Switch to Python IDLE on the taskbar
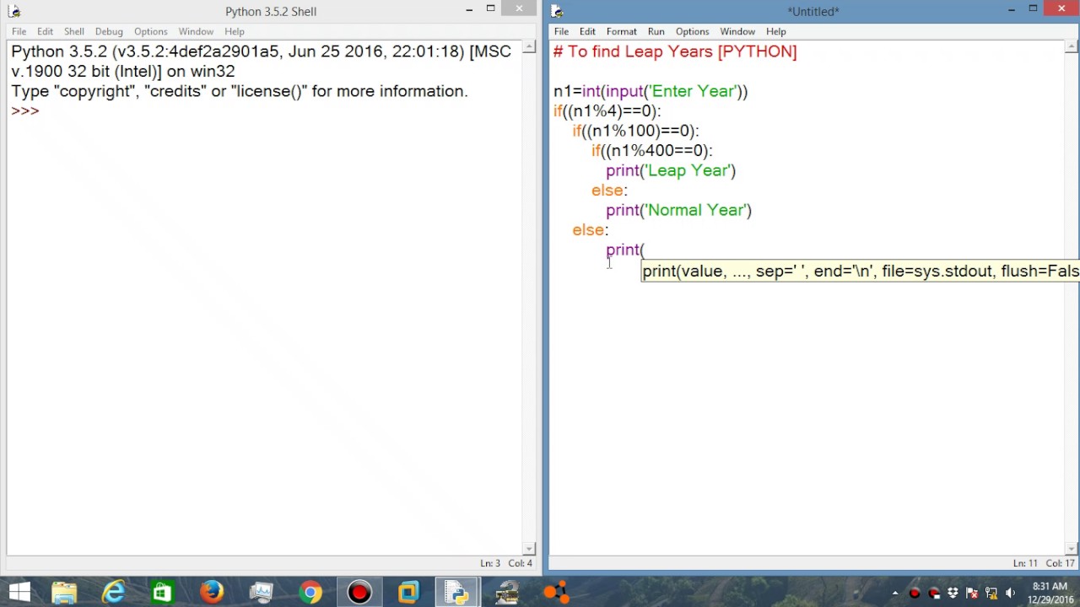 click(x=458, y=593)
